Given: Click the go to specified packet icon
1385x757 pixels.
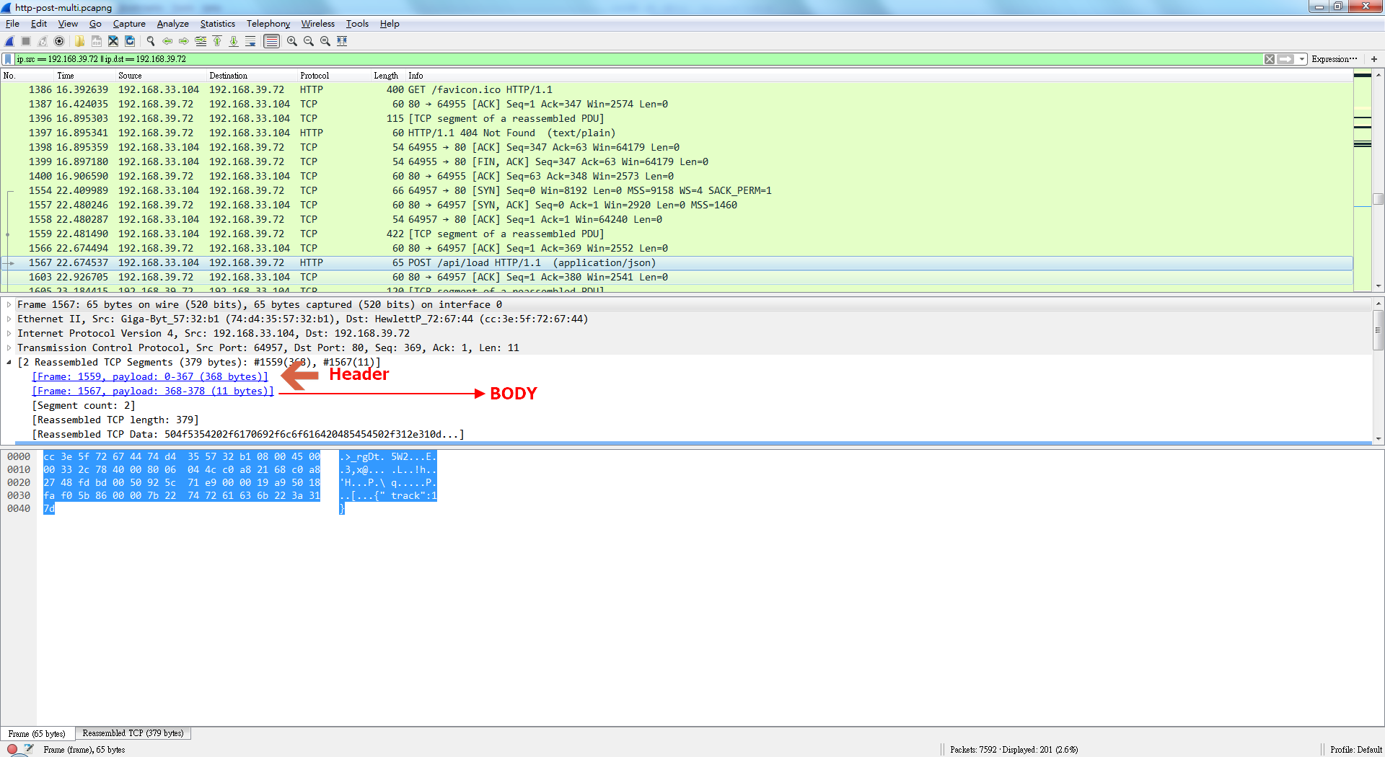Looking at the screenshot, I should point(201,41).
